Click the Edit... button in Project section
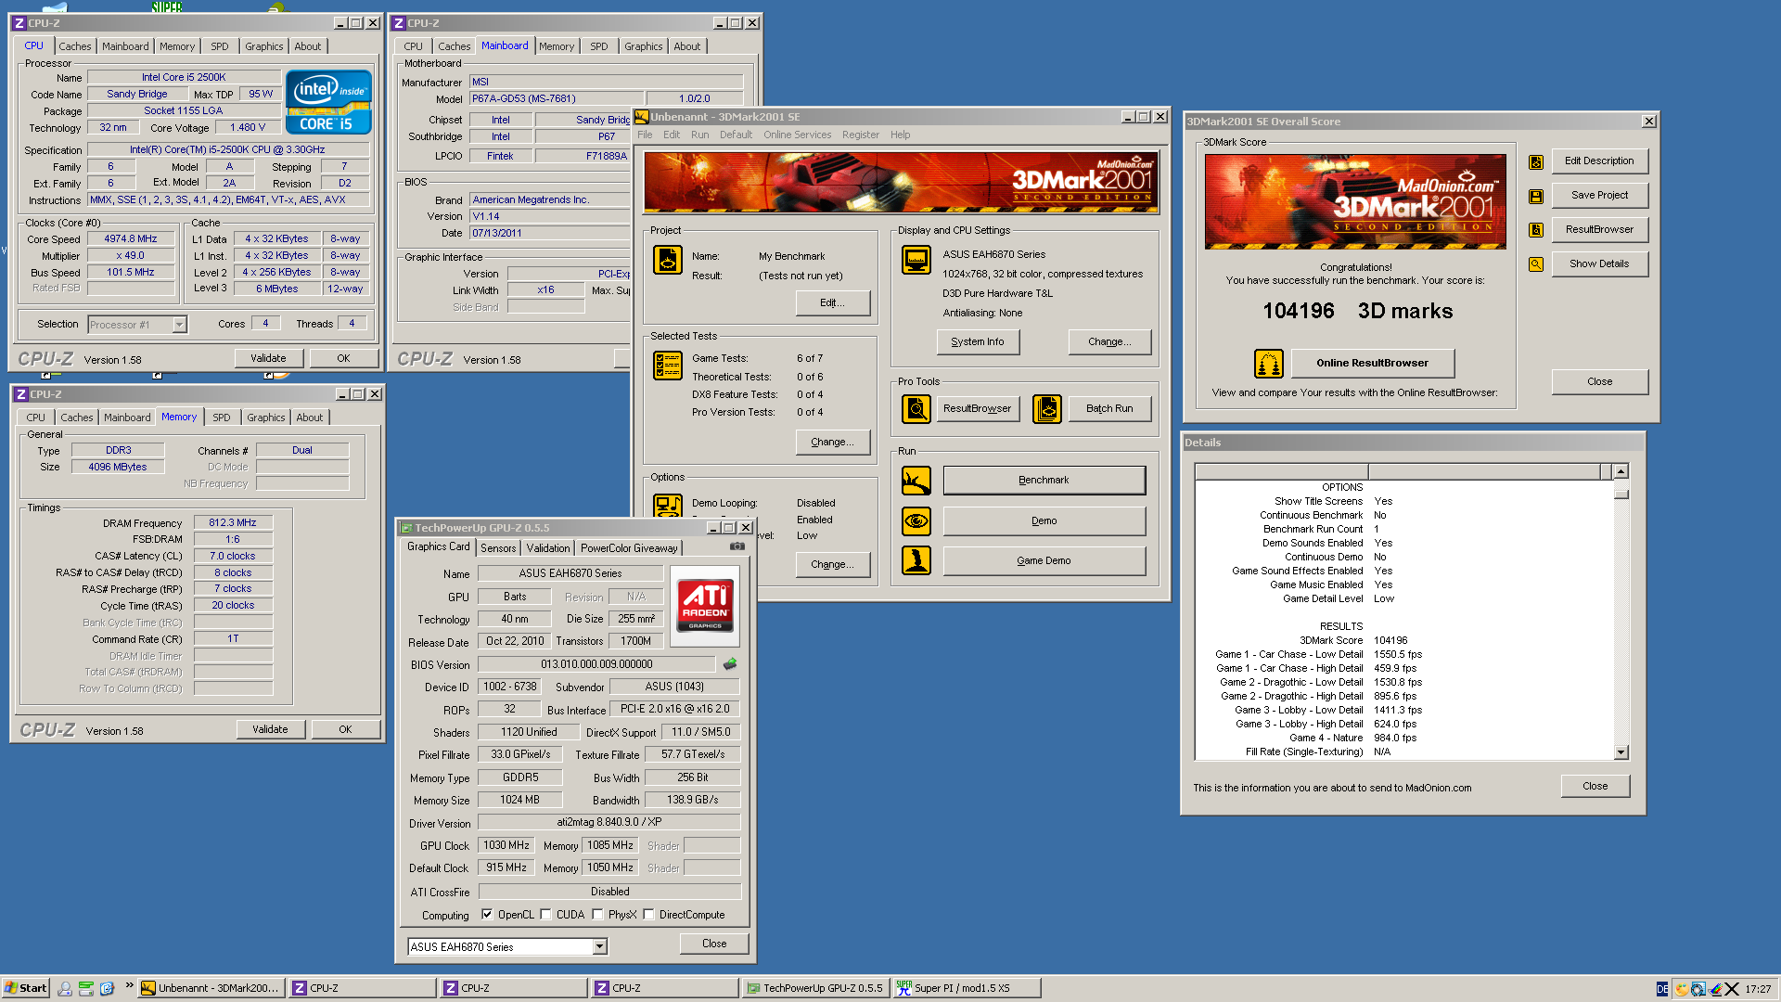This screenshot has height=1002, width=1781. (832, 302)
